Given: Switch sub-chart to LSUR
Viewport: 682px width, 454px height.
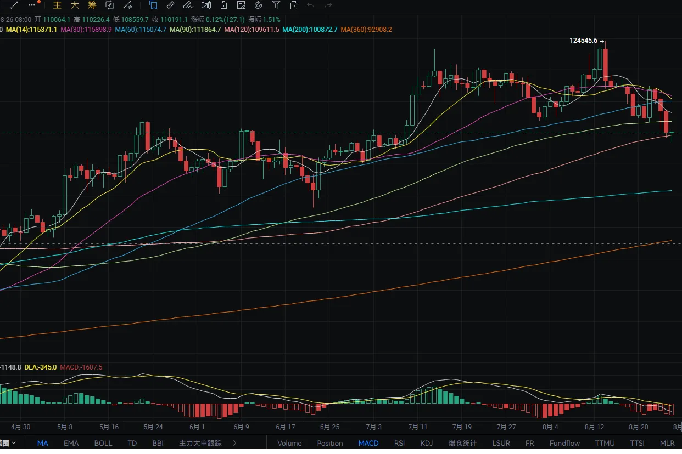Looking at the screenshot, I should pyautogui.click(x=501, y=443).
